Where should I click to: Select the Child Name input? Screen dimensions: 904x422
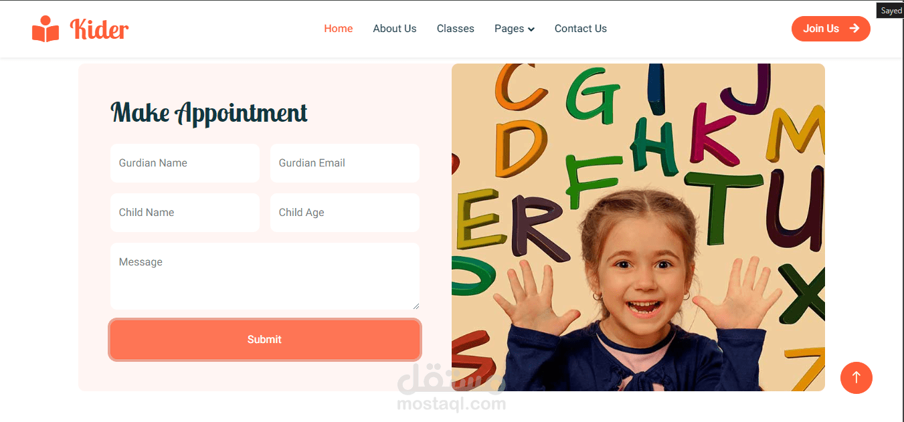click(x=185, y=213)
